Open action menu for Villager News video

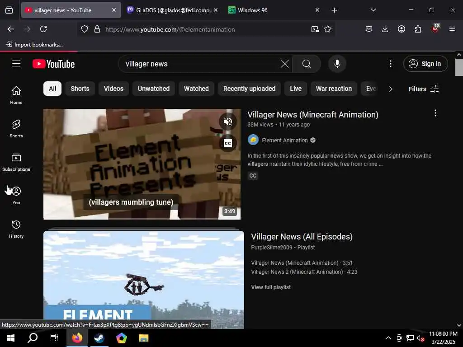tap(435, 113)
